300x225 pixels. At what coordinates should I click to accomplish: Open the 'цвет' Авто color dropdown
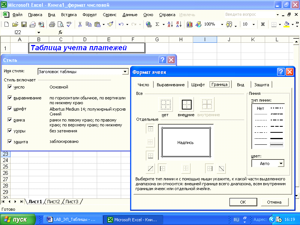click(281, 163)
